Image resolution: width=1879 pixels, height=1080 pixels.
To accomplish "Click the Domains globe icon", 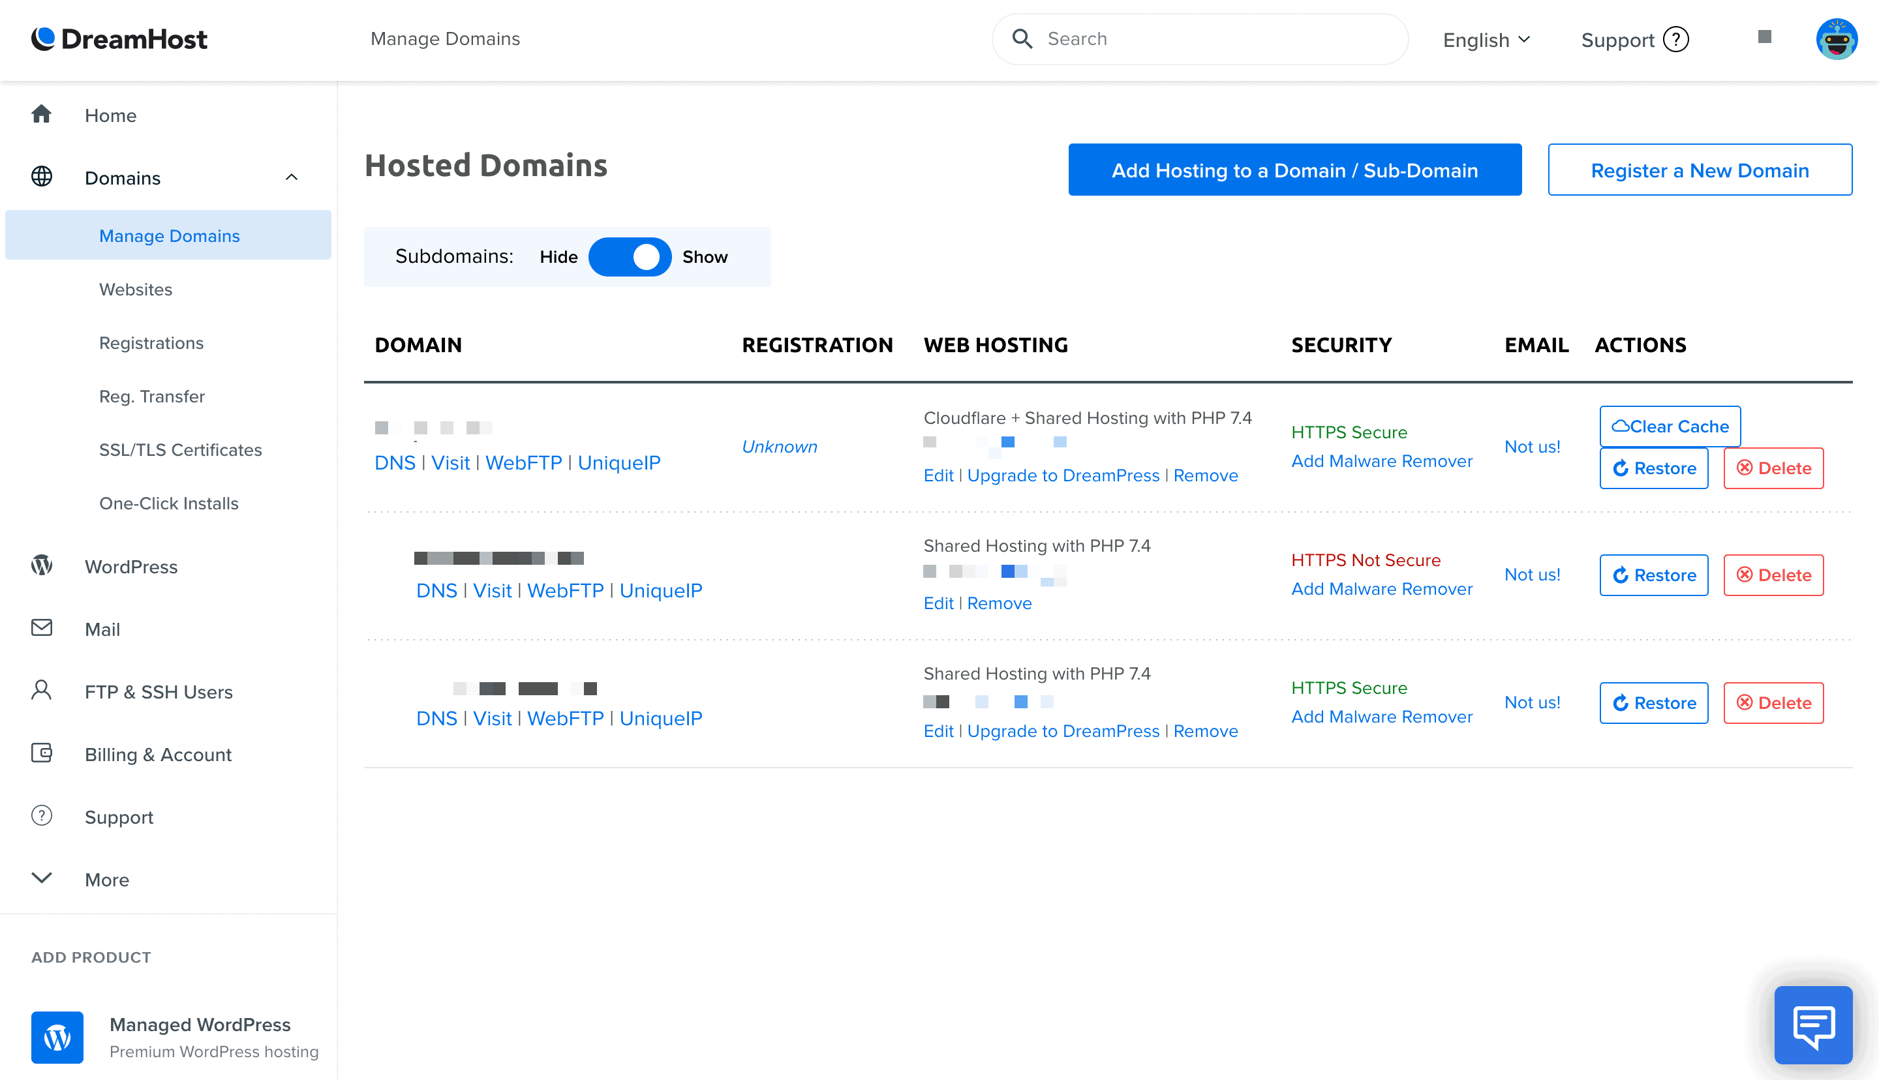I will pyautogui.click(x=42, y=177).
